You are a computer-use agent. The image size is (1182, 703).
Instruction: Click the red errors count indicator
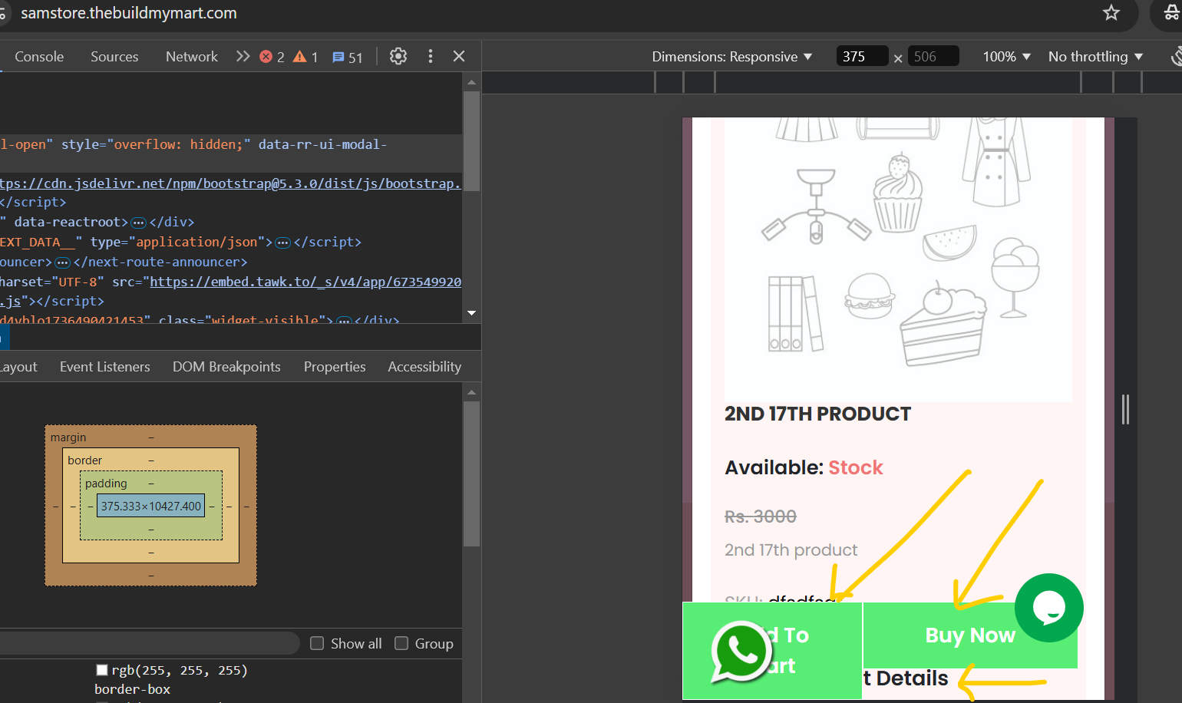coord(272,57)
